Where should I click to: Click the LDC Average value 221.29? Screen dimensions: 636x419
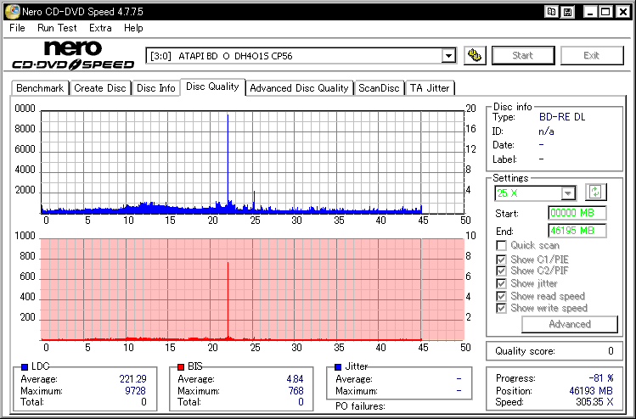coord(132,379)
